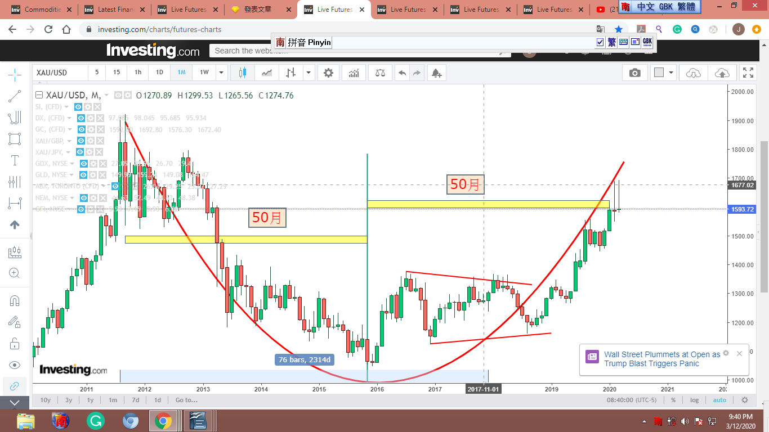Toggle magnet mode for drawings

[x=15, y=301]
